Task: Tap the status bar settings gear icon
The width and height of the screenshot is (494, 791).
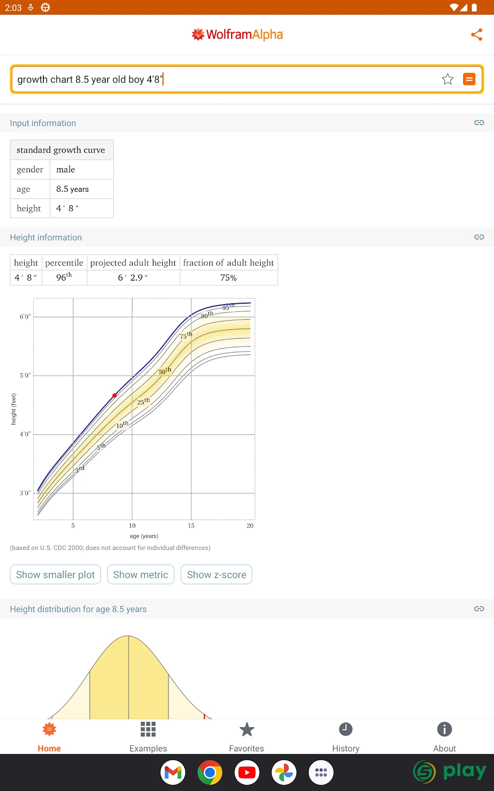Action: (45, 7)
